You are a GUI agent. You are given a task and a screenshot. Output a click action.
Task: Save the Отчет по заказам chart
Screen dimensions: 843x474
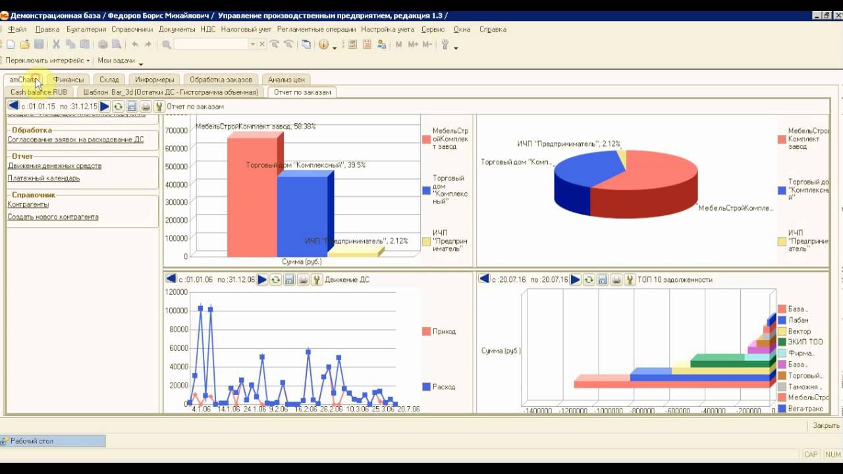tap(132, 106)
